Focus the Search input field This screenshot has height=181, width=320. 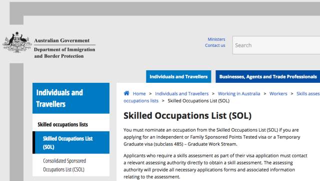point(276,45)
